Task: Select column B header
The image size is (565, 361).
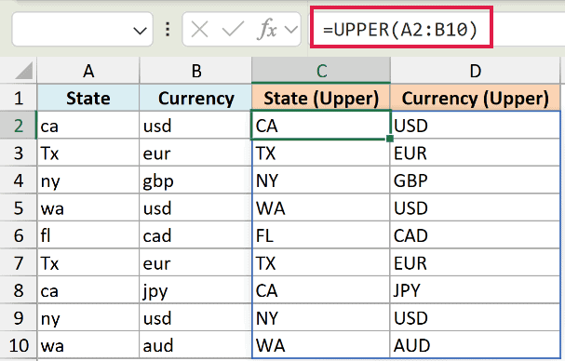Action: tap(195, 71)
